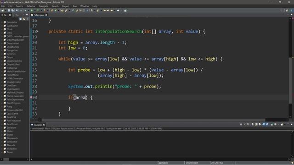The width and height of the screenshot is (294, 165).
Task: Close the Console view tab
Action: (44, 125)
